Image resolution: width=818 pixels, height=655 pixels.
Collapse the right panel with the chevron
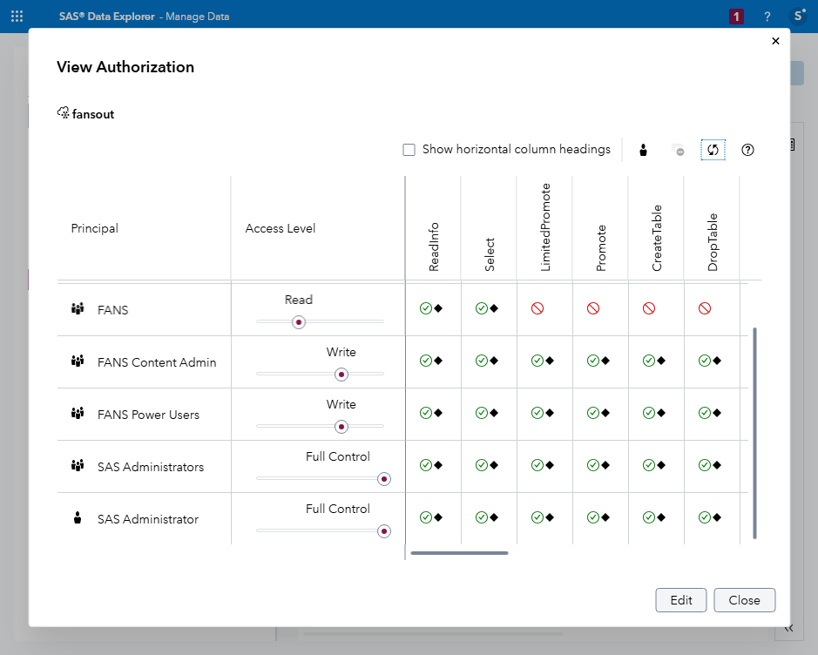tap(788, 627)
